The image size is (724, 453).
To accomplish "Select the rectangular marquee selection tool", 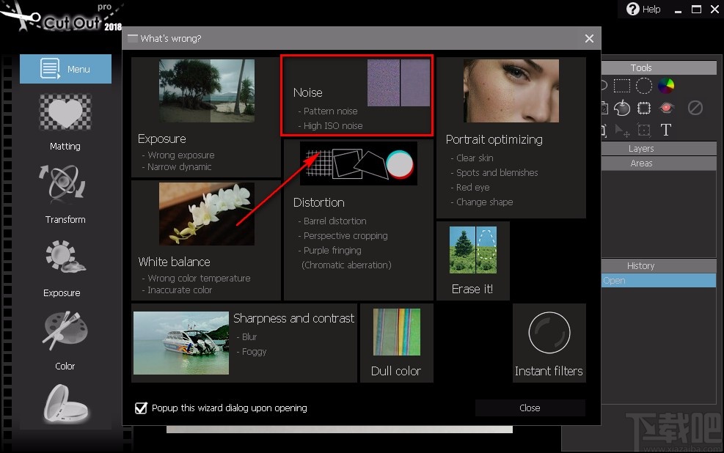I will click(x=621, y=86).
